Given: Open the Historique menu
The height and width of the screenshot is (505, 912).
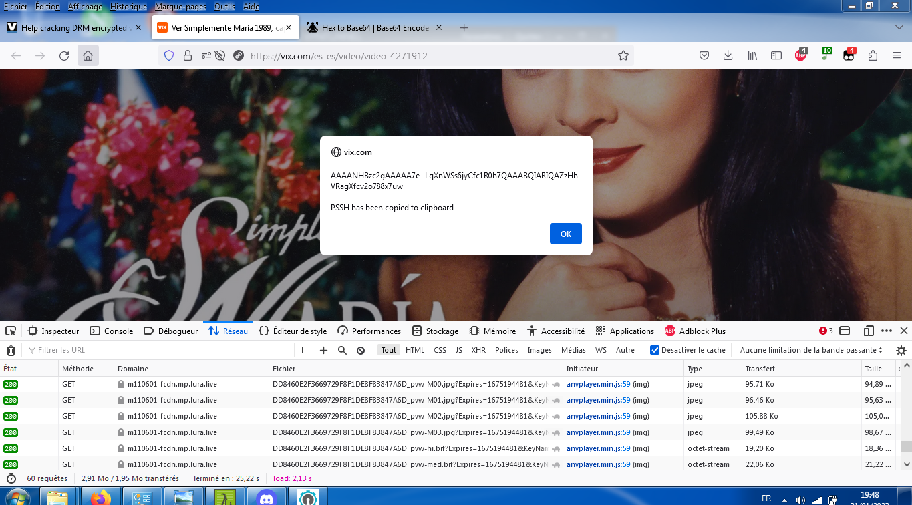Looking at the screenshot, I should click(x=129, y=7).
